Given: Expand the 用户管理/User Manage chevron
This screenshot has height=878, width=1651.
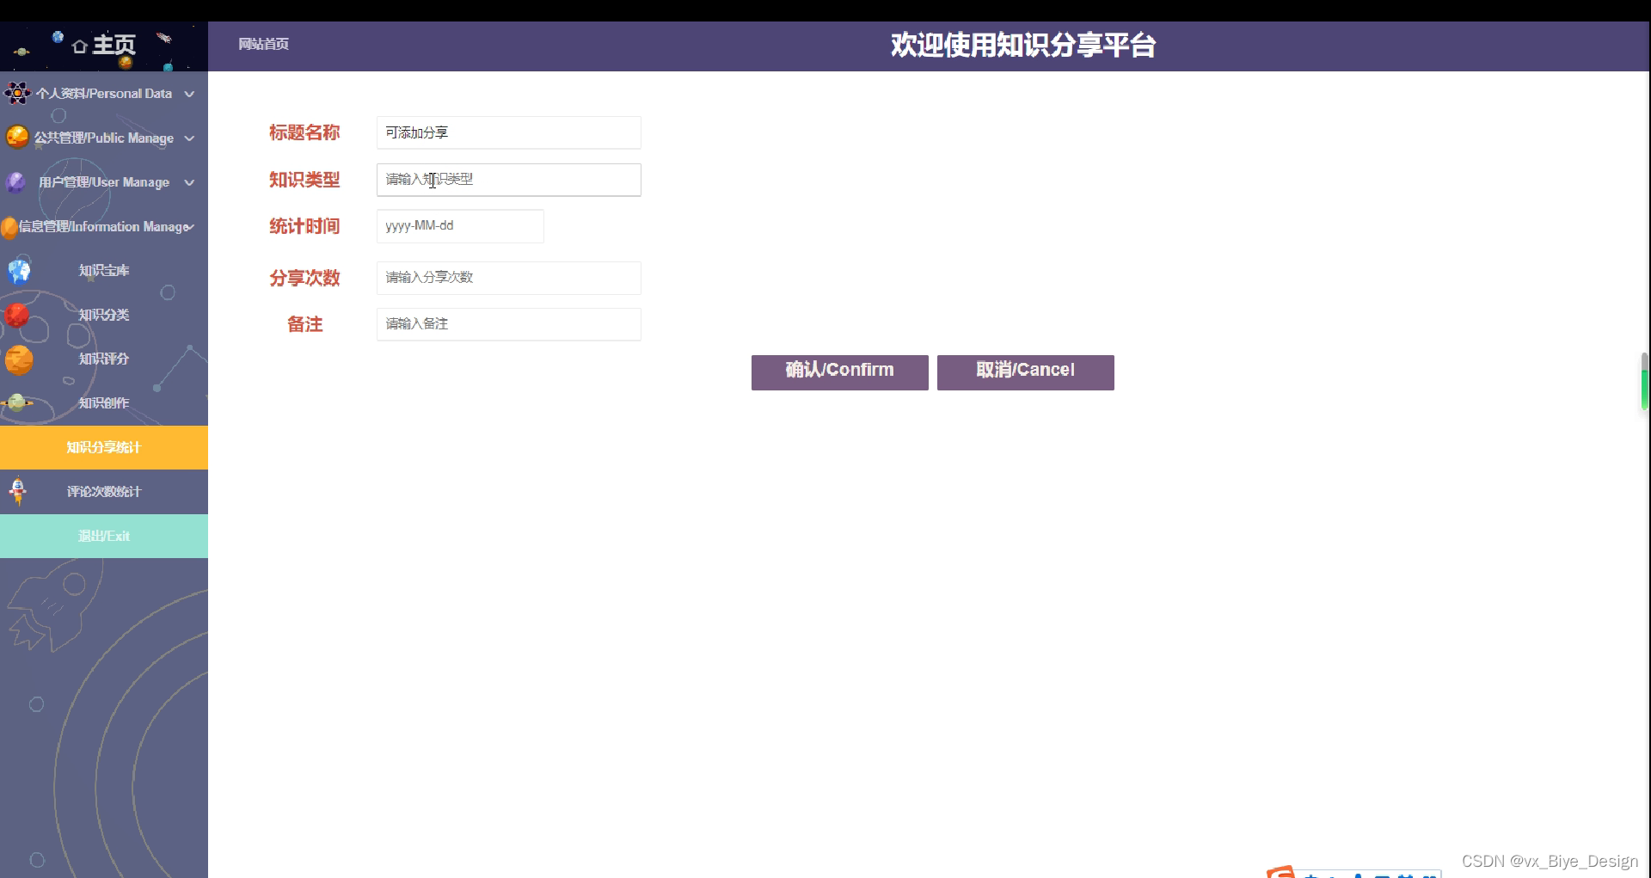Looking at the screenshot, I should pos(189,182).
